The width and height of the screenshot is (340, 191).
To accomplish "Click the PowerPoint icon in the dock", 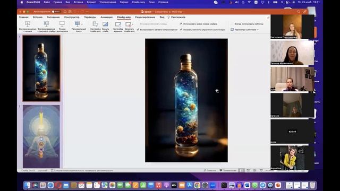I will point(278,185).
